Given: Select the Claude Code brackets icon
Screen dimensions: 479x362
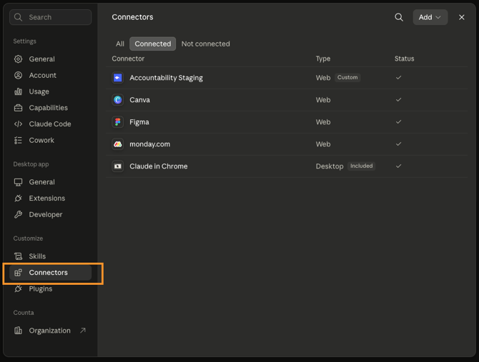Looking at the screenshot, I should 19,124.
